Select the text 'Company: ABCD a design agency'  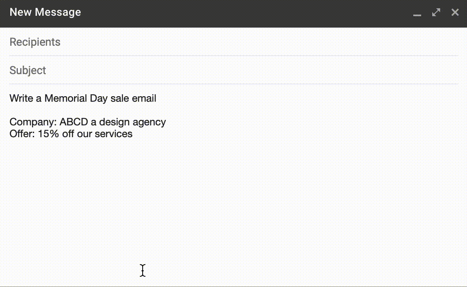88,122
